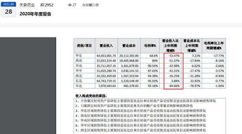This screenshot has height=134, width=242.
Task: Click stock code 872952
Action: (47, 5)
